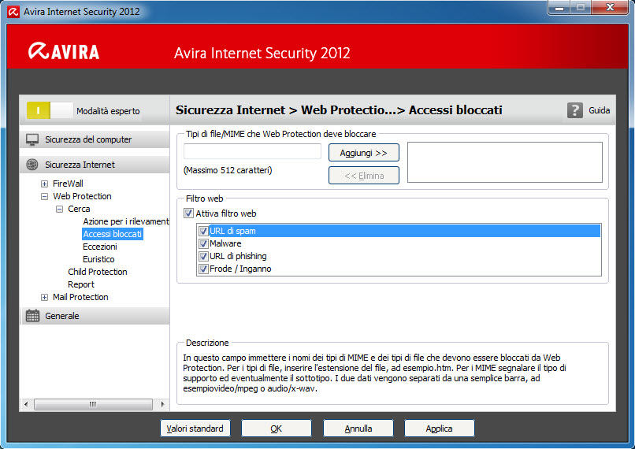Select Accessi bloccati tree item
The image size is (635, 449).
pos(112,234)
